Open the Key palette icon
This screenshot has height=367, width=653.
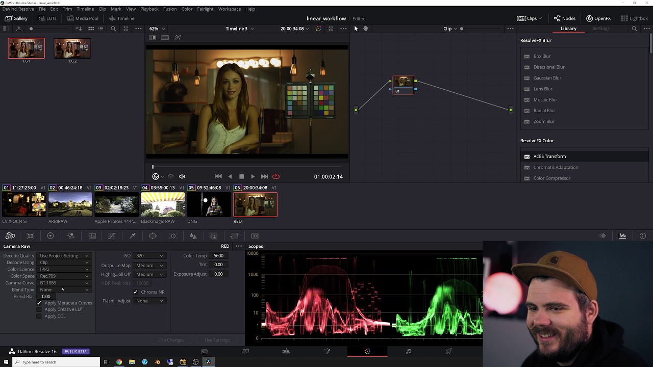pos(214,236)
